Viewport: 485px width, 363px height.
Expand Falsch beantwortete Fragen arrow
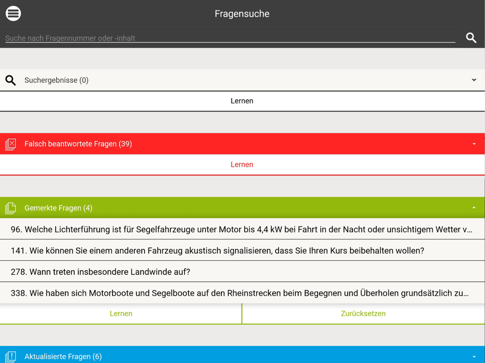pyautogui.click(x=474, y=144)
